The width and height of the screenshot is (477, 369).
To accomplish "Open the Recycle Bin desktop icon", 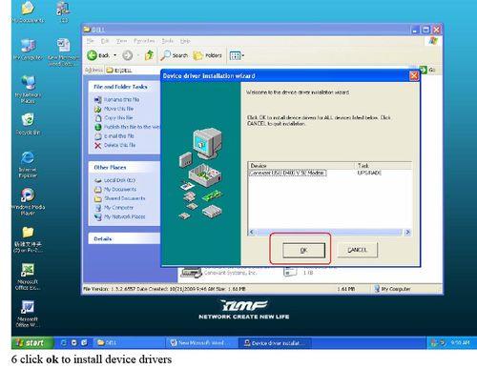I will tap(28, 124).
